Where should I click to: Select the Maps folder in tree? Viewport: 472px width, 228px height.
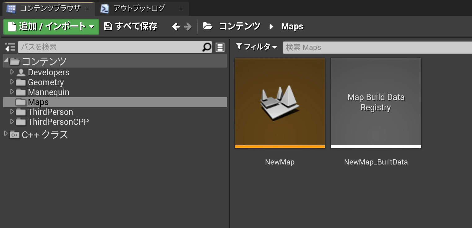(x=115, y=102)
